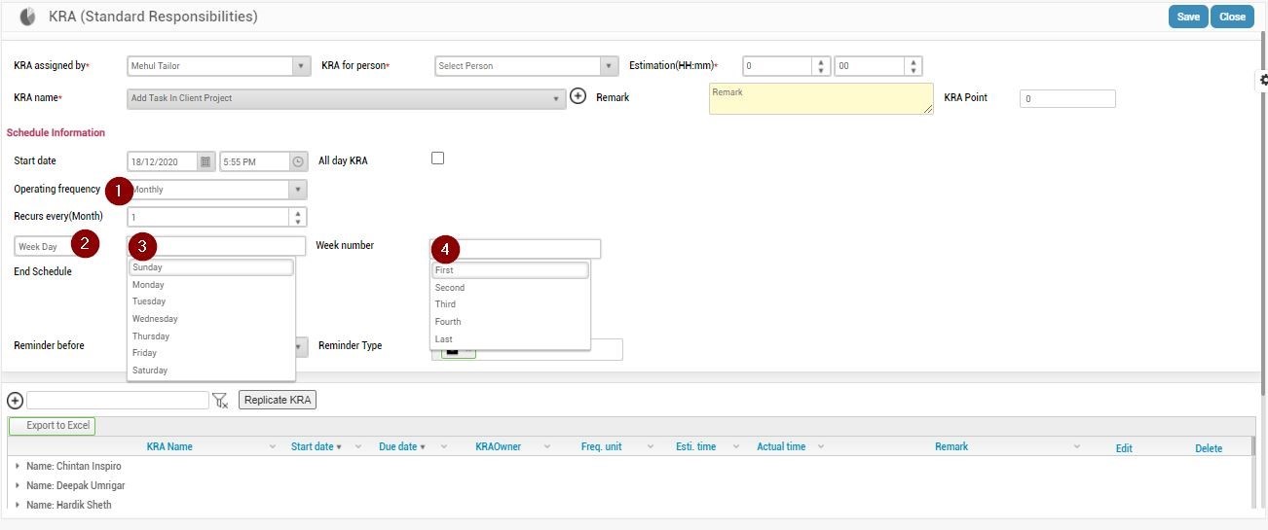The width and height of the screenshot is (1268, 530).
Task: Click the Remark text area
Action: click(821, 98)
